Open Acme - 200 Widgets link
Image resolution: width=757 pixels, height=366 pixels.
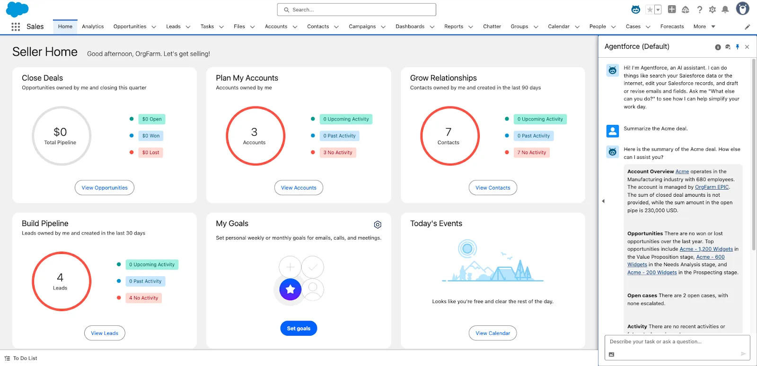652,272
